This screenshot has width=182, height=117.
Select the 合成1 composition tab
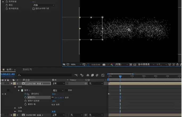[9, 70]
